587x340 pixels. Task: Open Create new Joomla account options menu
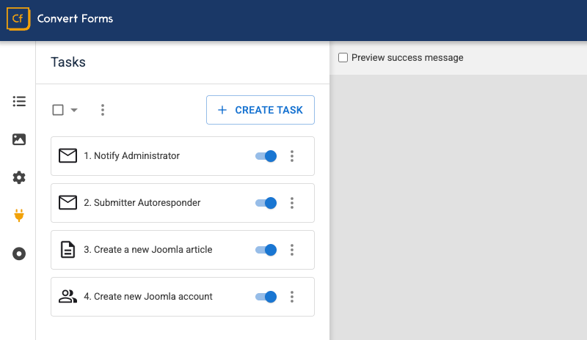point(292,297)
